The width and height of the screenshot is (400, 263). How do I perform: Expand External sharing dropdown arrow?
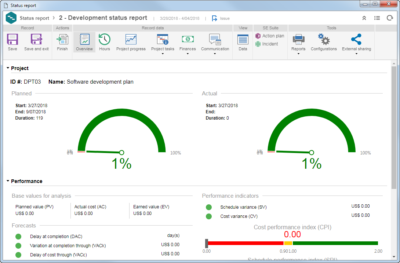click(356, 54)
